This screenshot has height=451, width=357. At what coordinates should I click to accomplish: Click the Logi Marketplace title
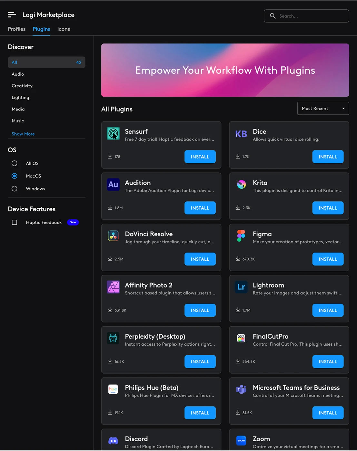[48, 15]
